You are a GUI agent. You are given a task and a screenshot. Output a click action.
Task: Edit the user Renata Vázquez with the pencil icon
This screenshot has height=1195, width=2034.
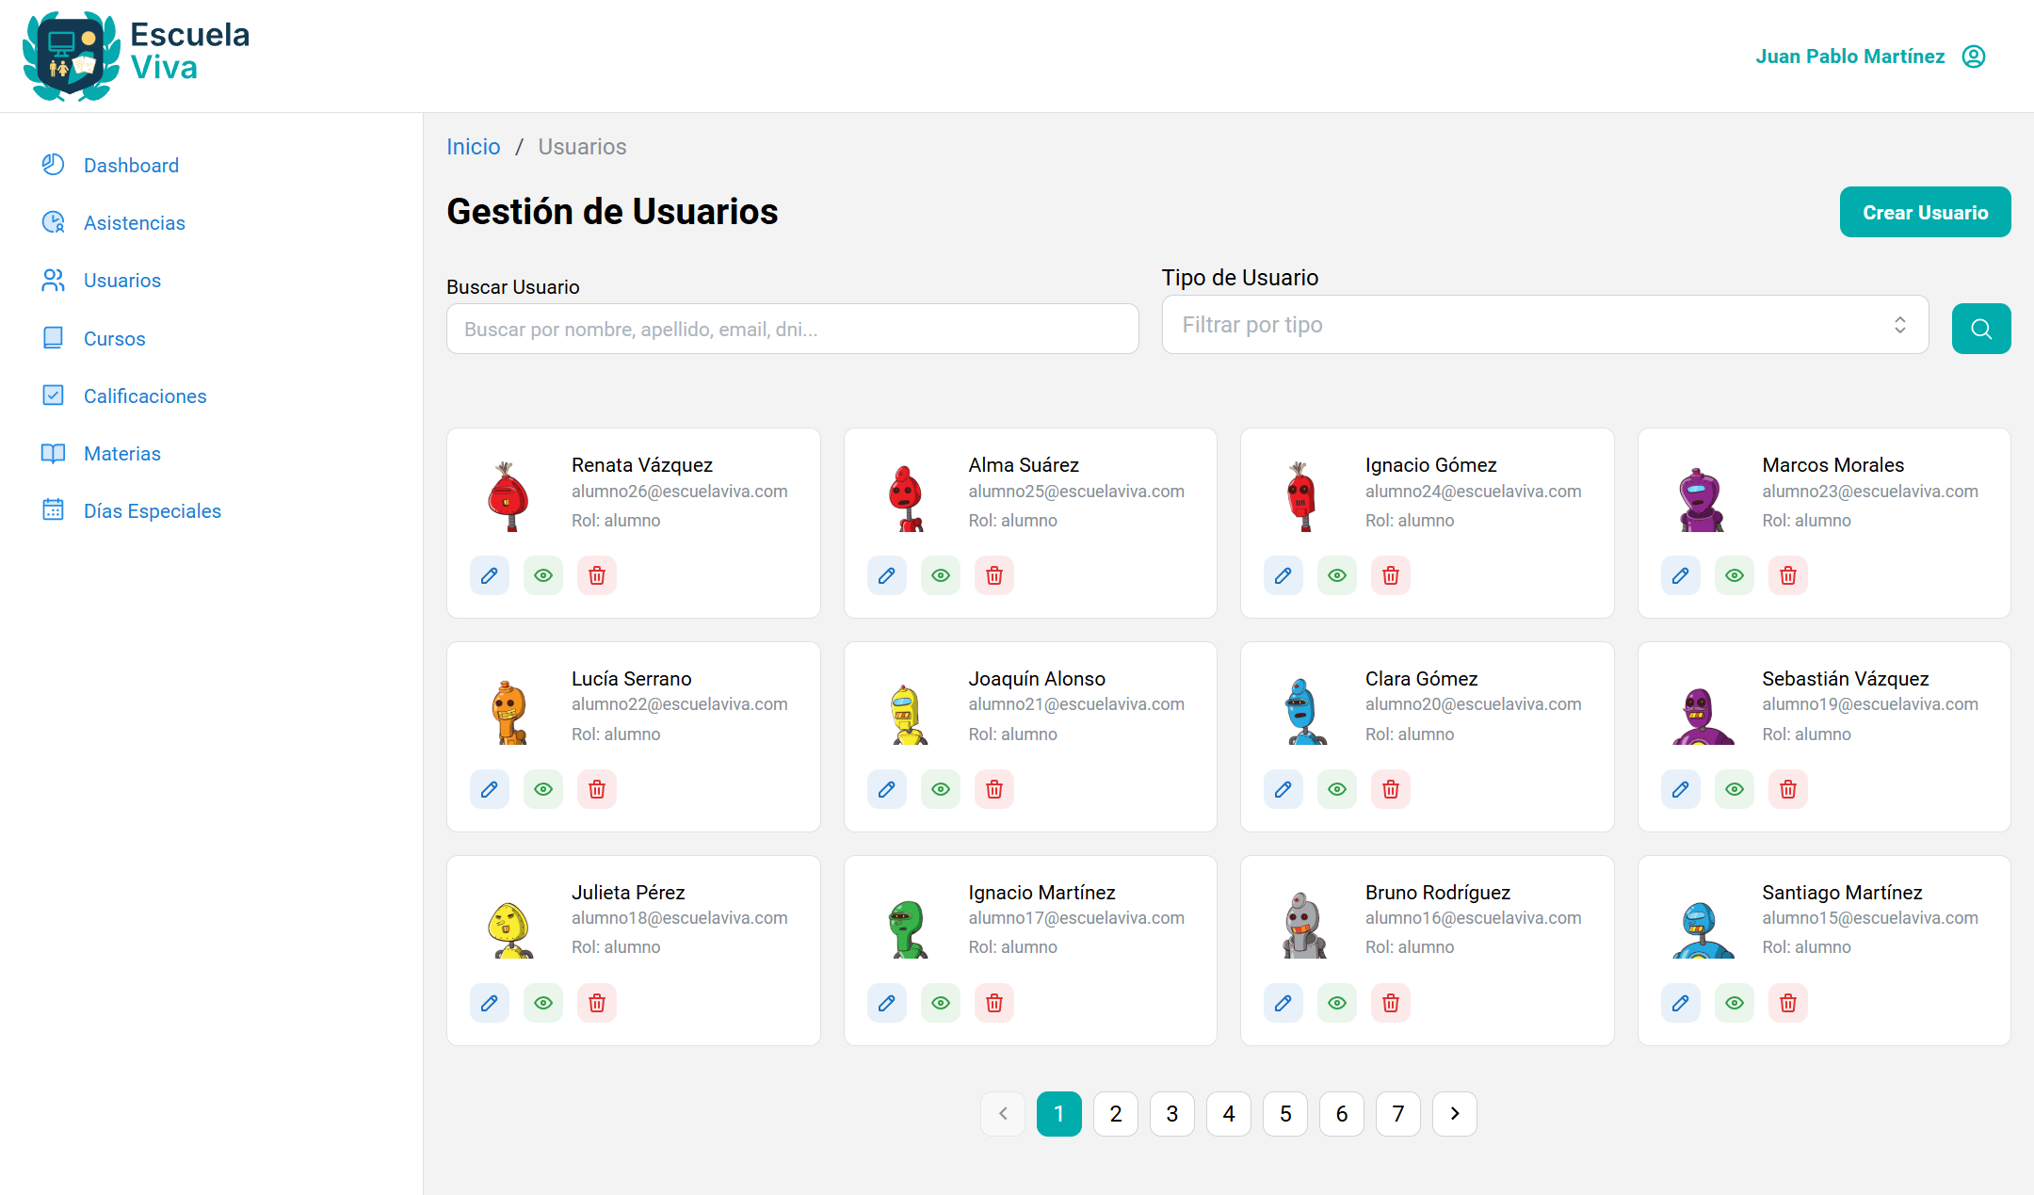(x=489, y=574)
